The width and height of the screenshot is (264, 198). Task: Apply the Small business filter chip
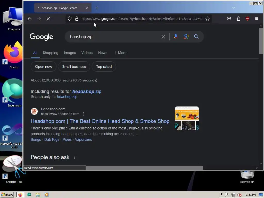coord(74,67)
